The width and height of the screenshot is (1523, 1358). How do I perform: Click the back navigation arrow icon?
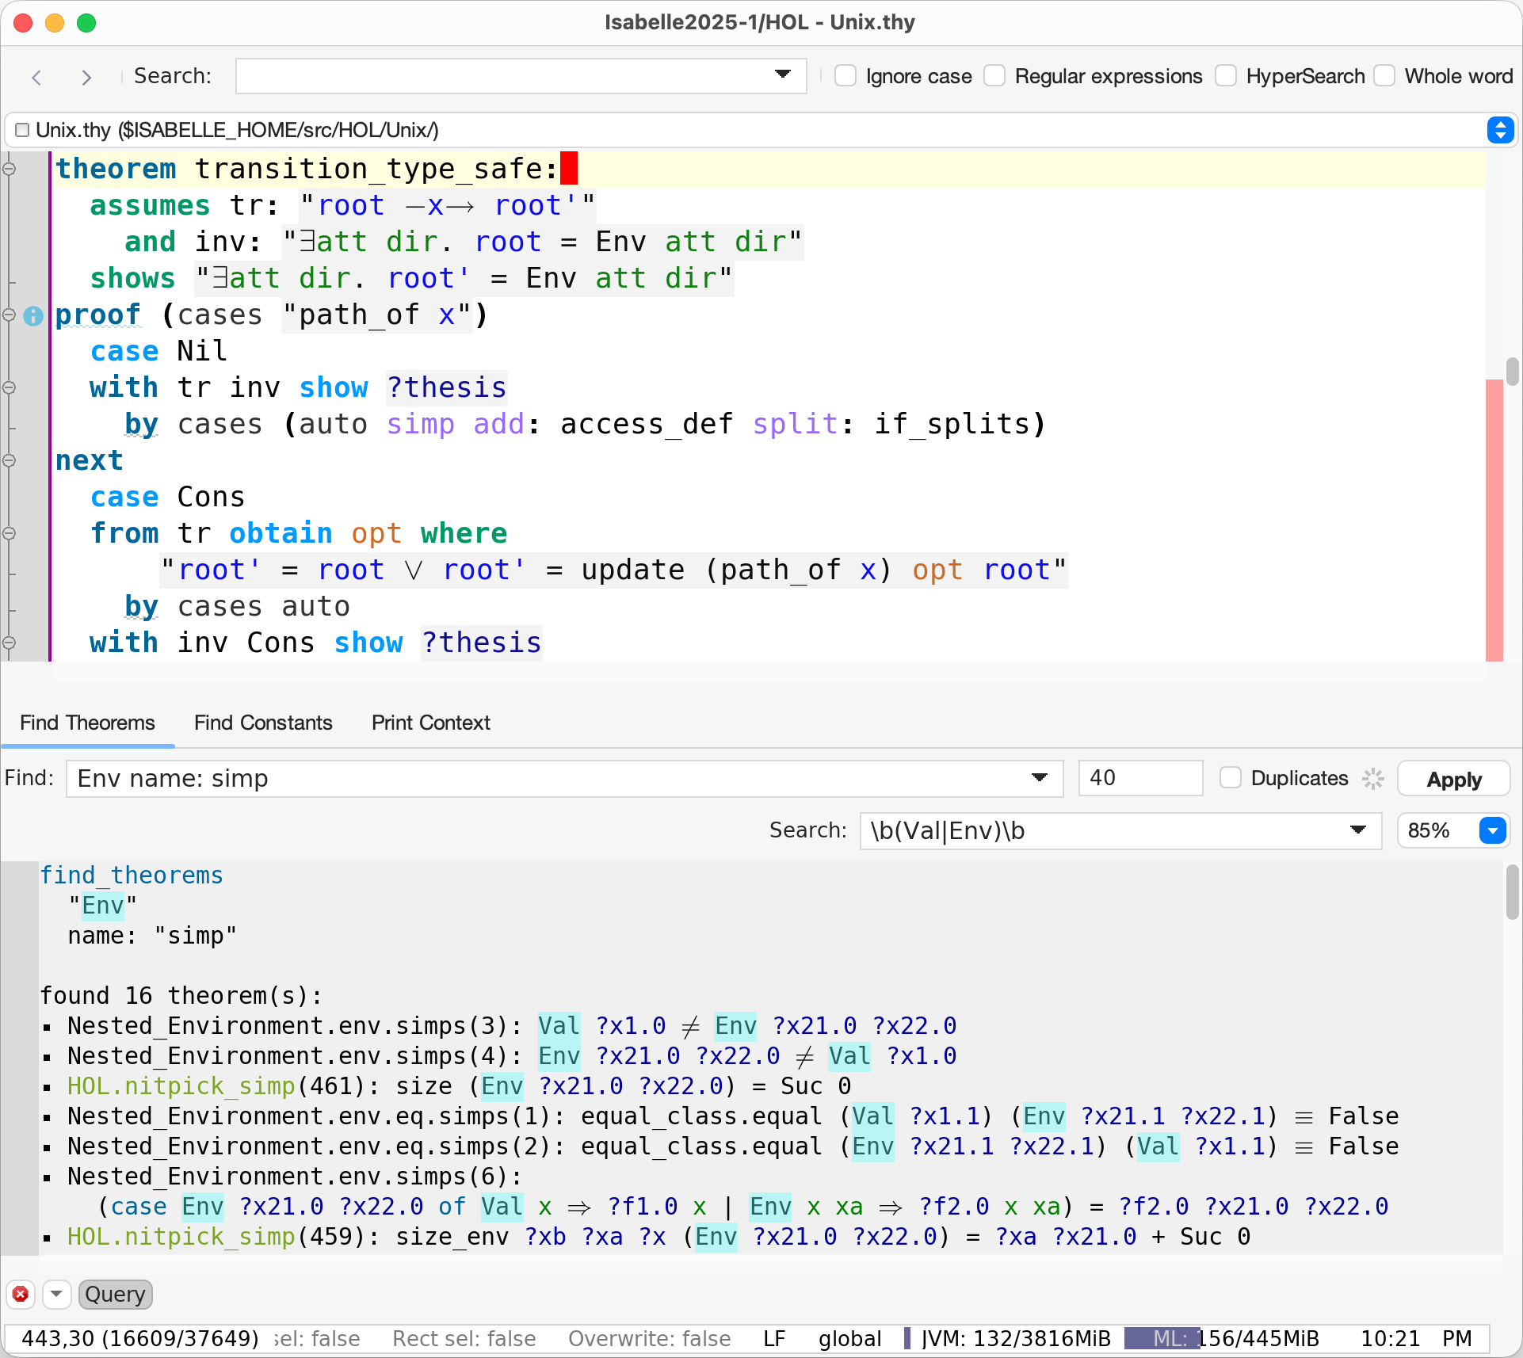(36, 77)
